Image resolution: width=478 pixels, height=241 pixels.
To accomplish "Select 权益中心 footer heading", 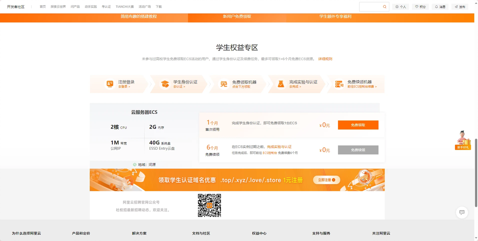I will tap(259, 233).
